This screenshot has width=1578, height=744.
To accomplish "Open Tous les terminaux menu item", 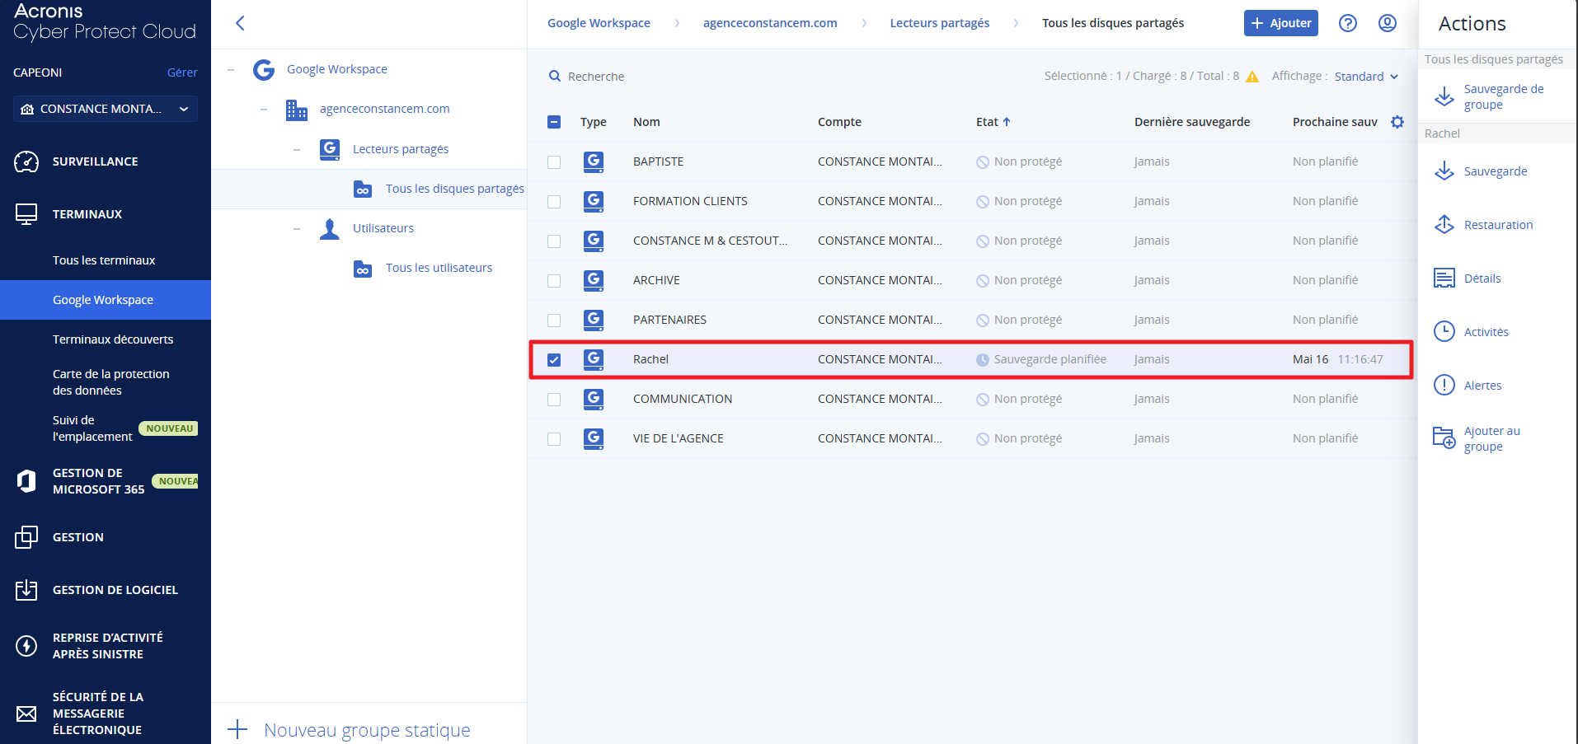I will click(x=104, y=260).
